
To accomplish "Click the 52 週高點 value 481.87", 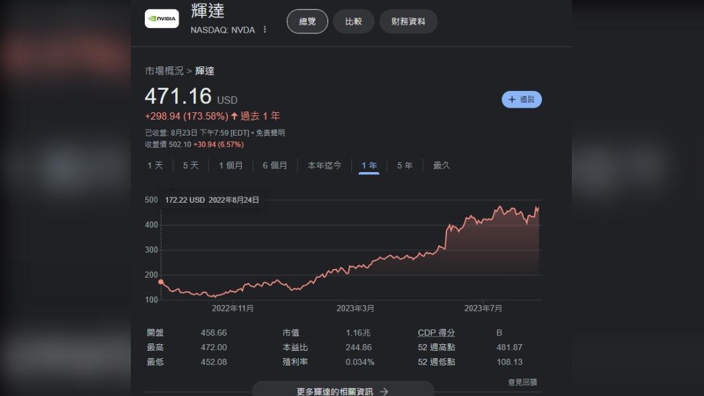I will click(509, 347).
